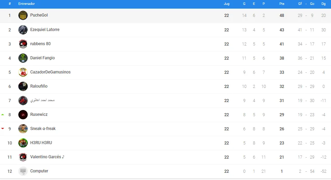Click the Gf column header
The height and width of the screenshot is (180, 331).
point(300,4)
